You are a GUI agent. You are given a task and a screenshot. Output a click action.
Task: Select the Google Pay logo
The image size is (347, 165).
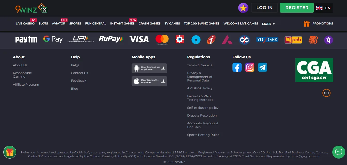tap(53, 39)
